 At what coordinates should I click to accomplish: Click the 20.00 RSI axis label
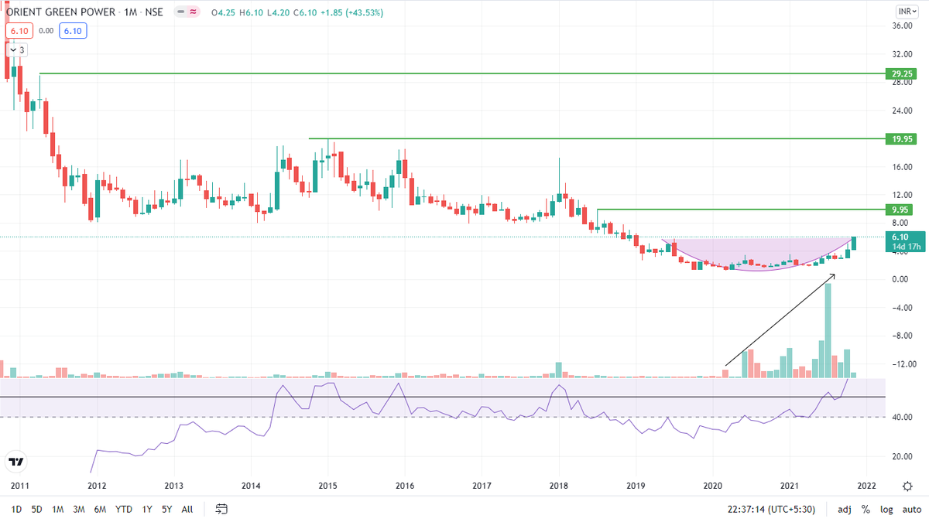(903, 456)
